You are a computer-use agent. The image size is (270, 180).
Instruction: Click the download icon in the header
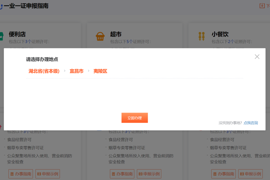pos(262,5)
